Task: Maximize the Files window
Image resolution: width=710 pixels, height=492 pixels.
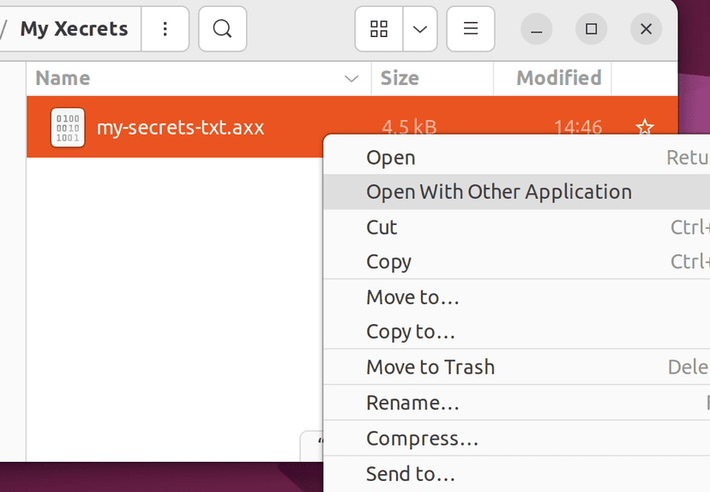Action: tap(592, 29)
